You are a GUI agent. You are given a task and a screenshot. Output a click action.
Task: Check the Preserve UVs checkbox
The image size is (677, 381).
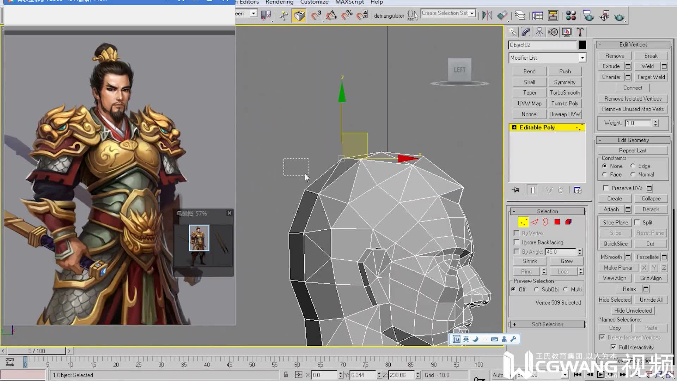[606, 188]
